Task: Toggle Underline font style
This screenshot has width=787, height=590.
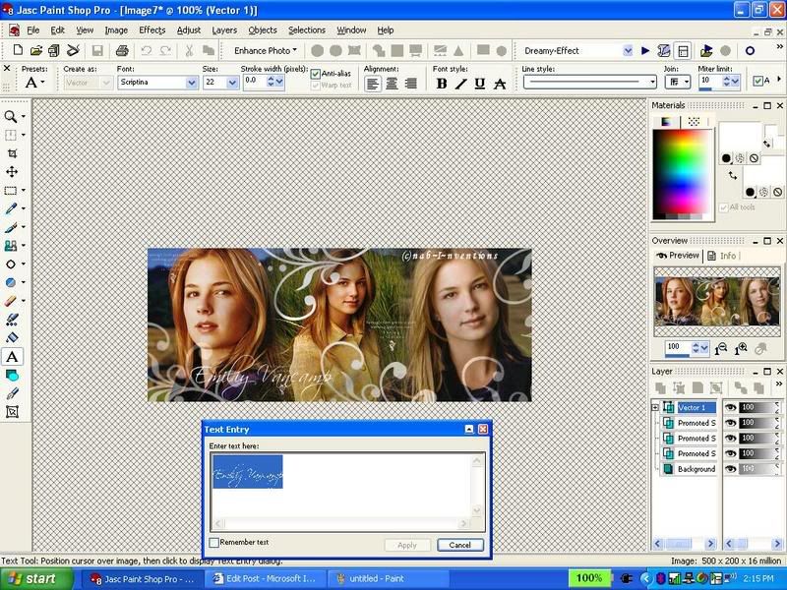Action: click(x=480, y=84)
